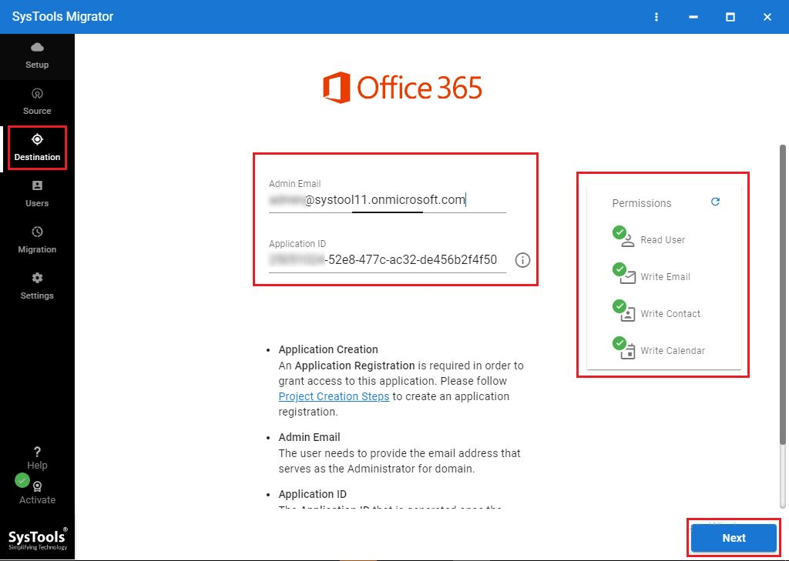Open the Project Creation Steps link
Image resolution: width=789 pixels, height=561 pixels.
tap(334, 396)
